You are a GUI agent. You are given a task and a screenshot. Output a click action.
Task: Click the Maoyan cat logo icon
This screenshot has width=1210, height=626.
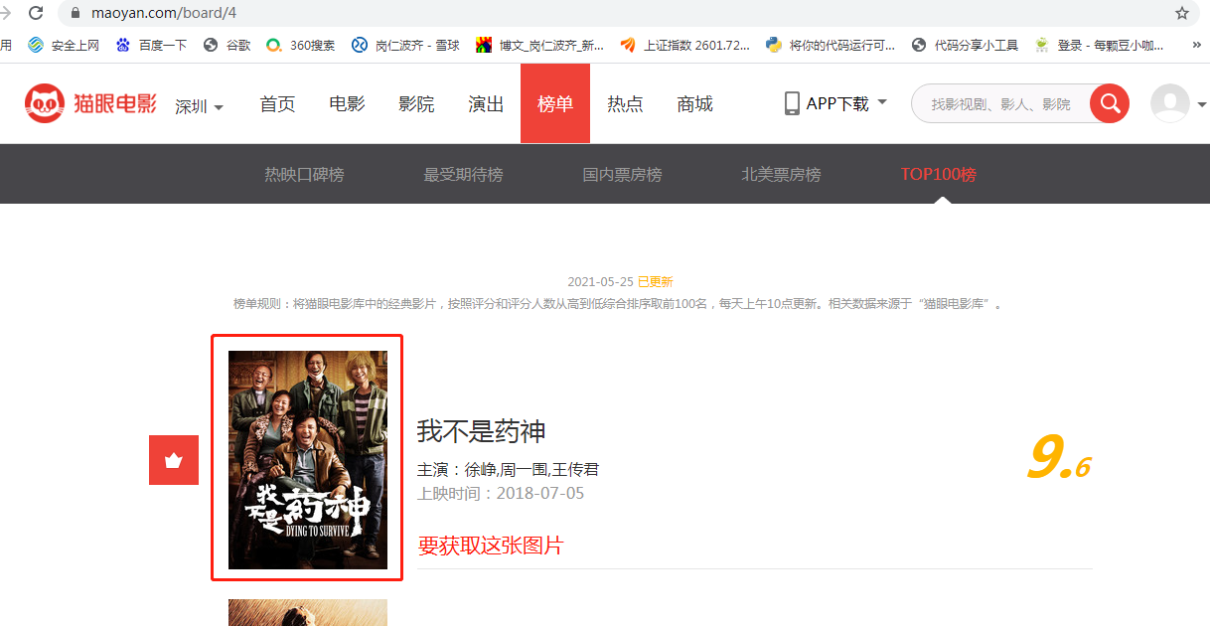pyautogui.click(x=45, y=103)
